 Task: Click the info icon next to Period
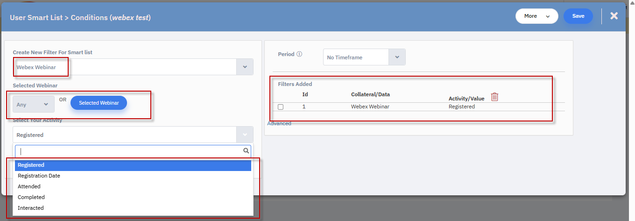pos(299,54)
